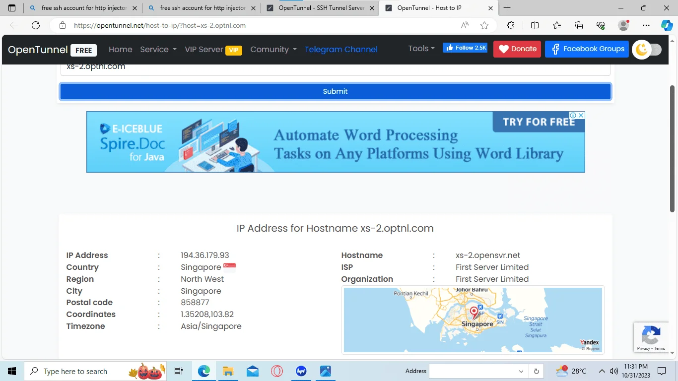Open the Home nav item
The height and width of the screenshot is (381, 678).
click(x=121, y=49)
